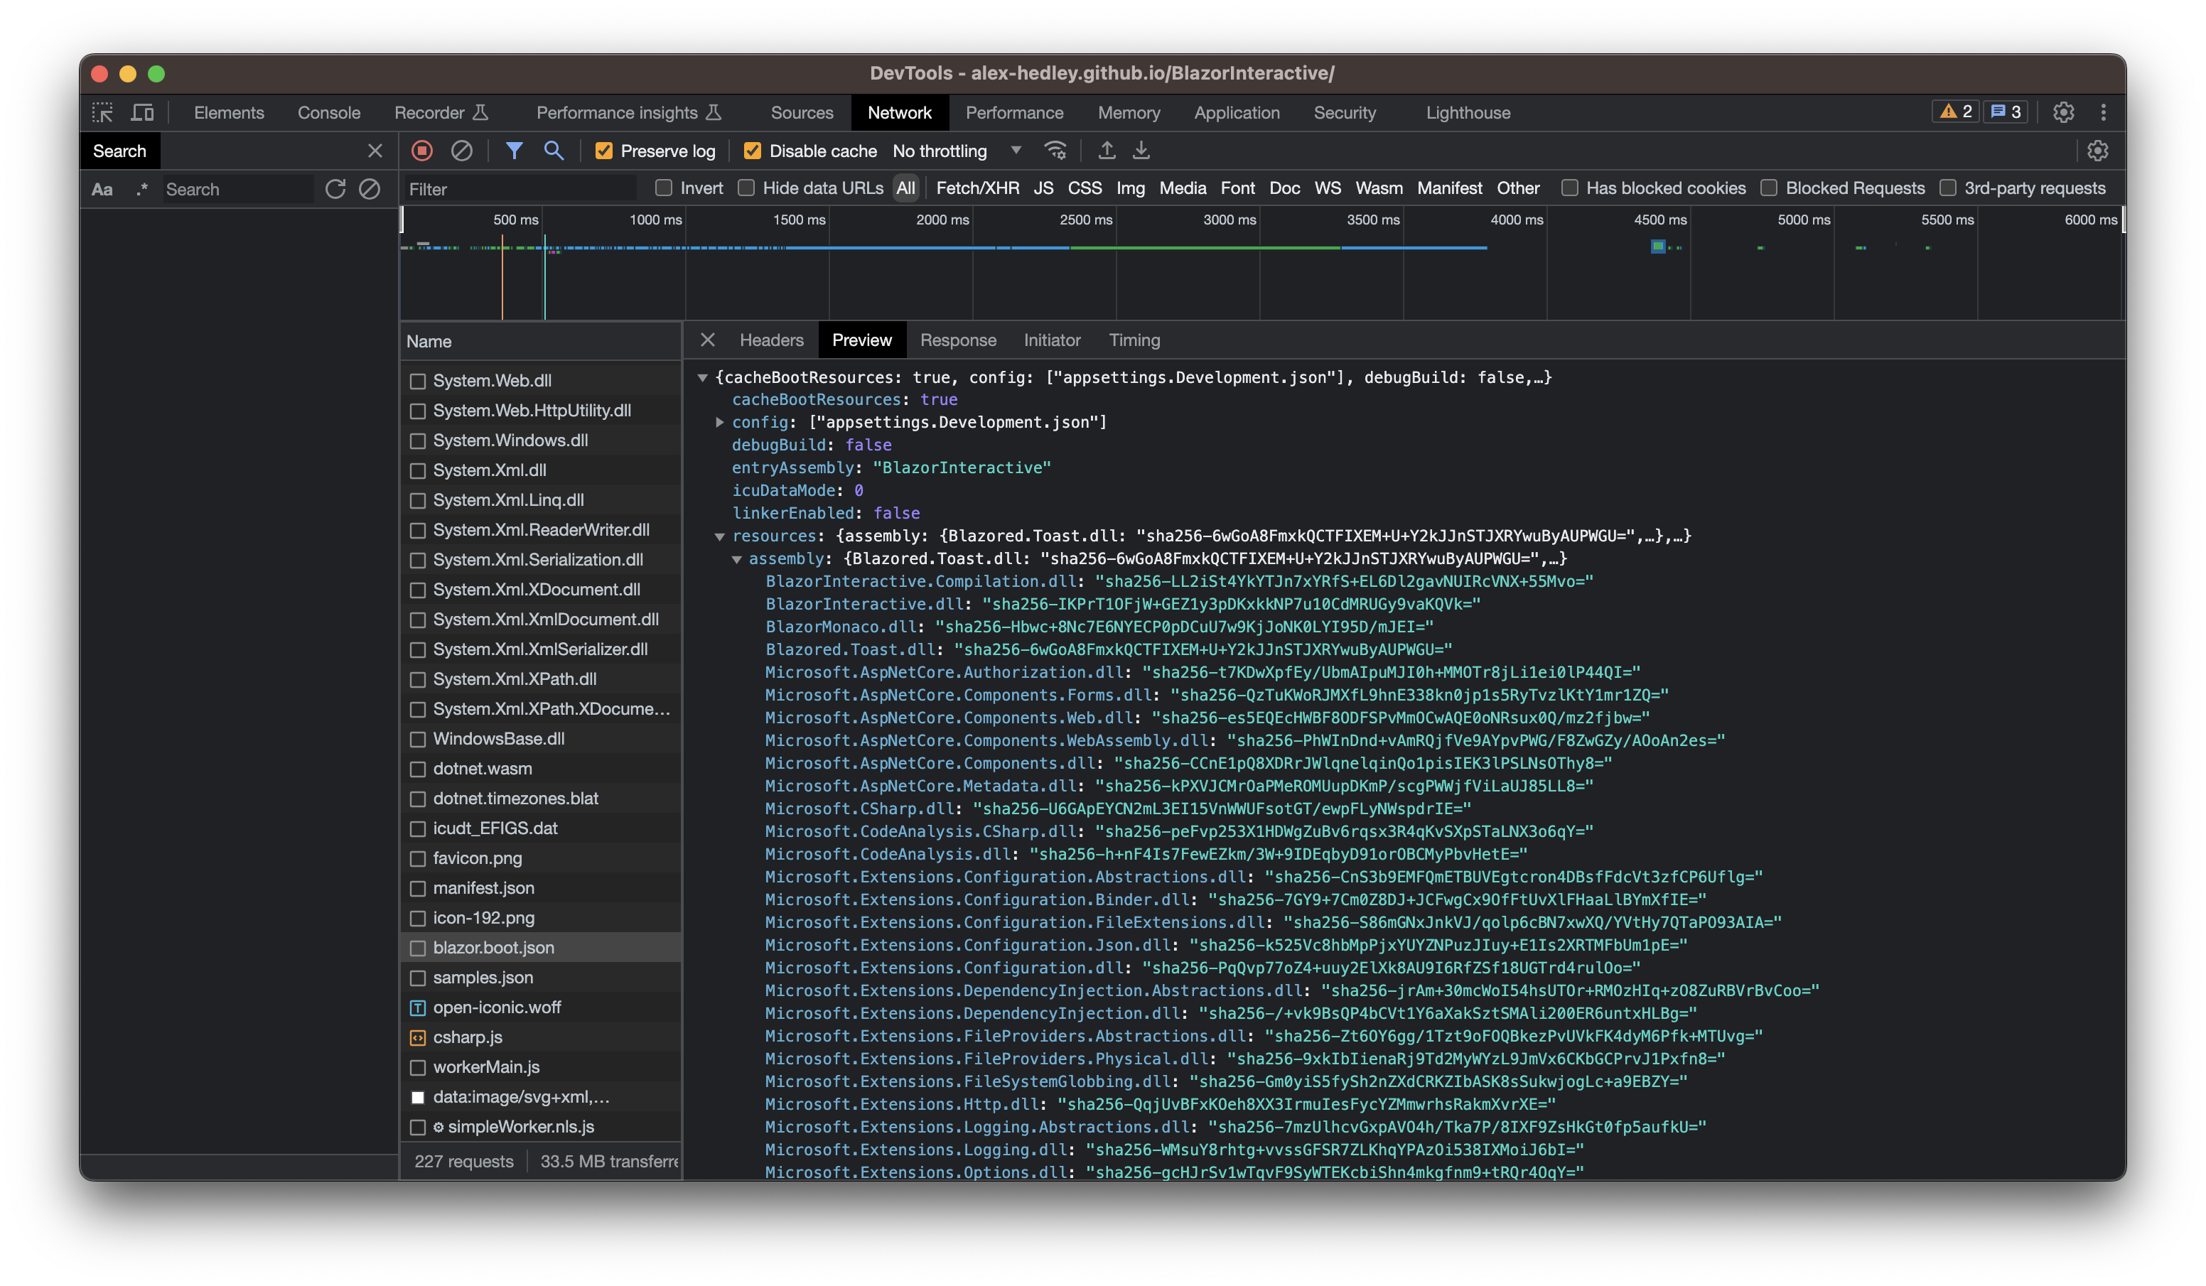
Task: Click the network Filter input field
Action: tap(521, 189)
